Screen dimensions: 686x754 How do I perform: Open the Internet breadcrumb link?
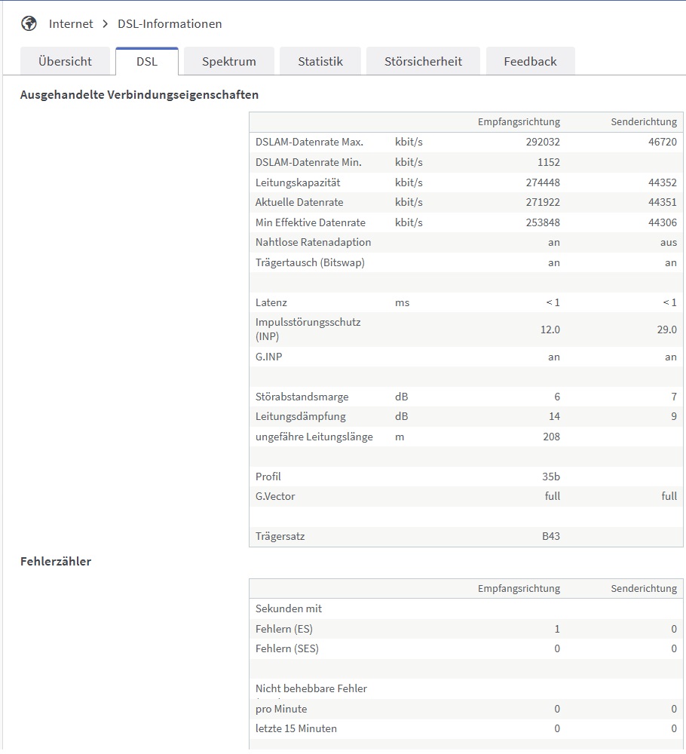tap(71, 23)
